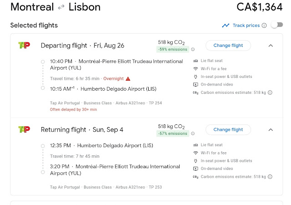Click the Track prices info icon

click(264, 26)
